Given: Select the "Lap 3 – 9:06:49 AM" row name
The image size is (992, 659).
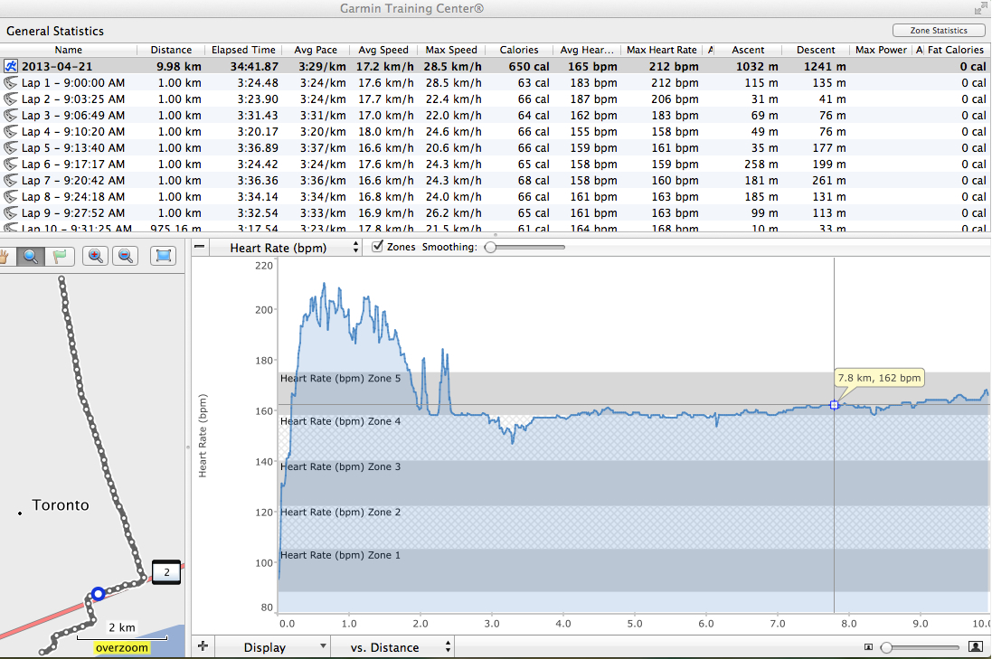Looking at the screenshot, I should pyautogui.click(x=73, y=116).
